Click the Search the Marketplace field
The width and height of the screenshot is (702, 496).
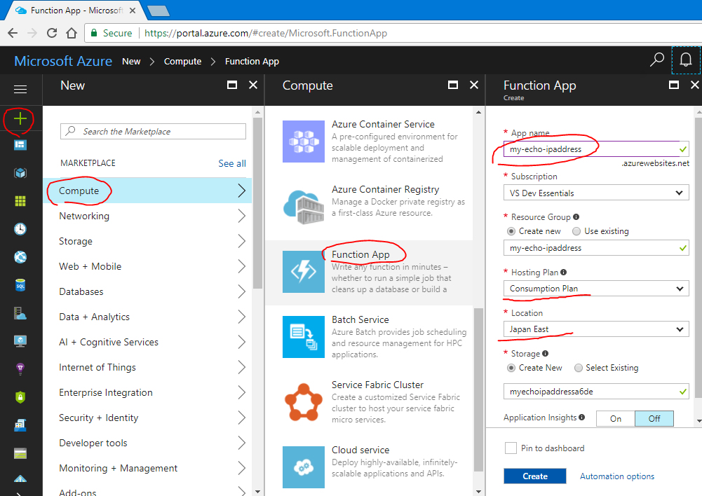point(153,131)
